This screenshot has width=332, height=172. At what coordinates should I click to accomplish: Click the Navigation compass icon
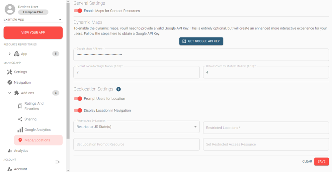click(x=10, y=82)
